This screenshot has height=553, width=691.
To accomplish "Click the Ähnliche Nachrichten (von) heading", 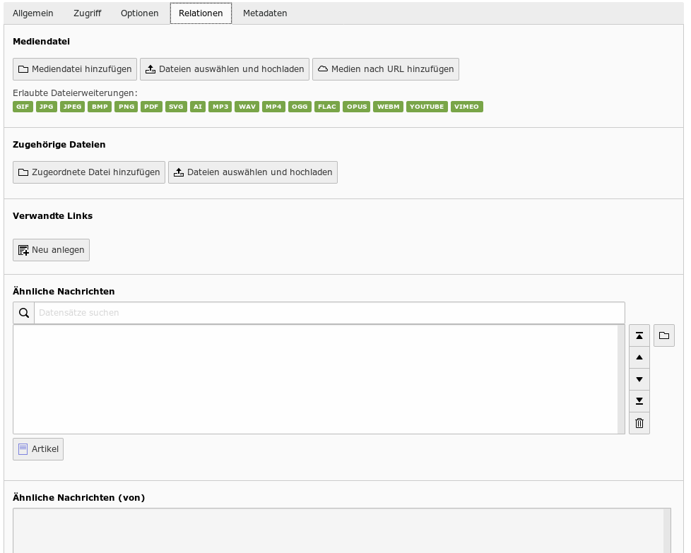I will pyautogui.click(x=79, y=497).
